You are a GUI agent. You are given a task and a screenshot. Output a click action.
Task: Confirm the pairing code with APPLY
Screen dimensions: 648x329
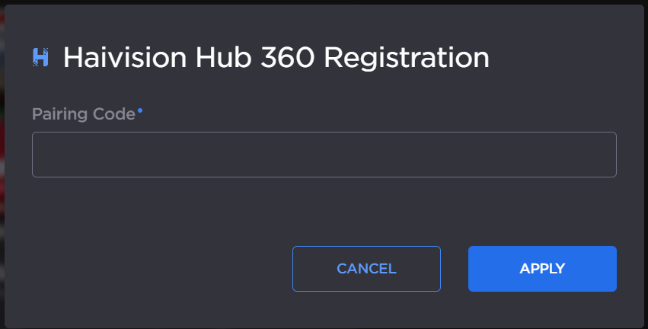coord(542,269)
